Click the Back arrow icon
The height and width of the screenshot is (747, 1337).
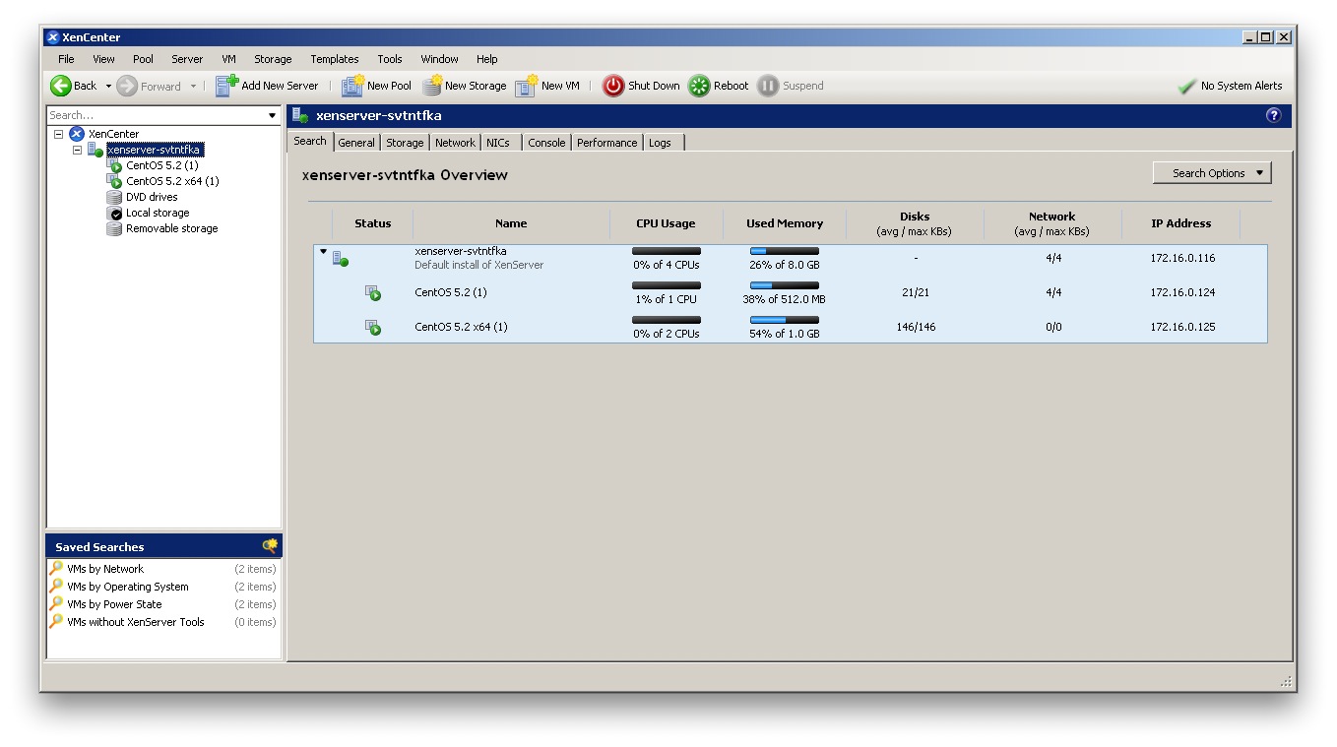pyautogui.click(x=61, y=86)
